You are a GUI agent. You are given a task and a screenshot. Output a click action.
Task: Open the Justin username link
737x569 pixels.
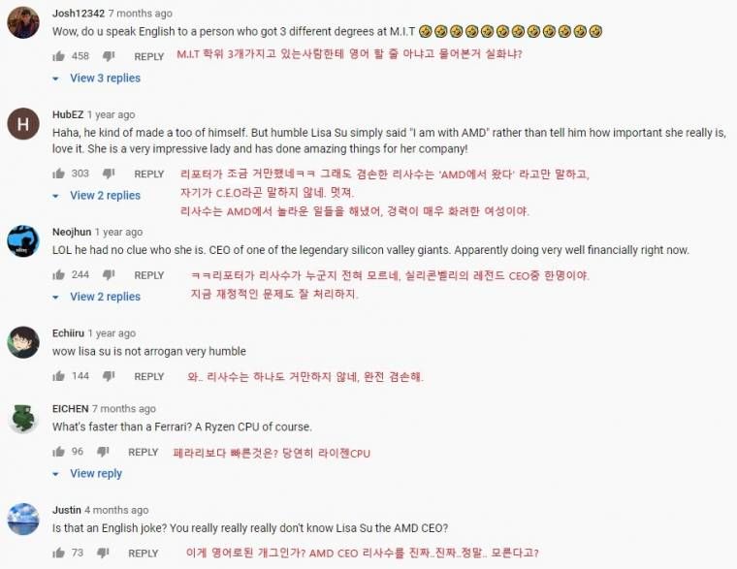pos(66,510)
